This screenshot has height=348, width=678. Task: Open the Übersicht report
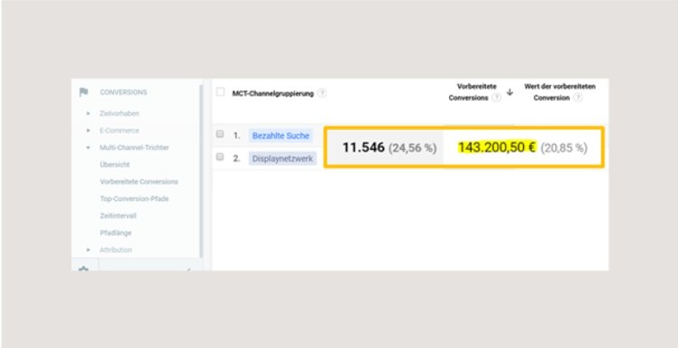click(115, 165)
